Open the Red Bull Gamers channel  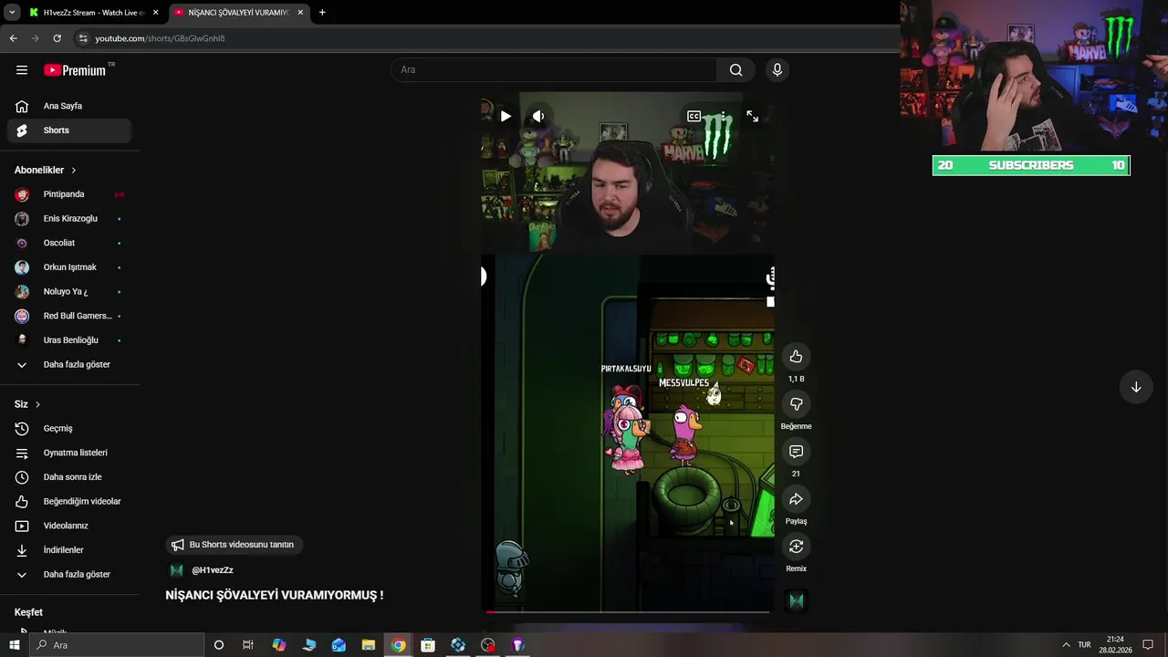69,316
